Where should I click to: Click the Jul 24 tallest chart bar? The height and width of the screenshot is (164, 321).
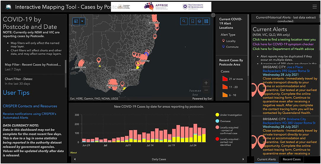click(x=195, y=133)
